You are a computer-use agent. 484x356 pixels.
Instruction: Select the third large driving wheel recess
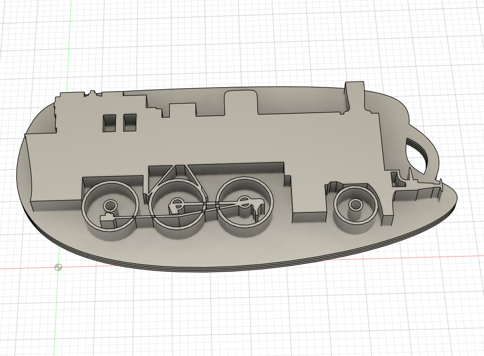pos(245,205)
